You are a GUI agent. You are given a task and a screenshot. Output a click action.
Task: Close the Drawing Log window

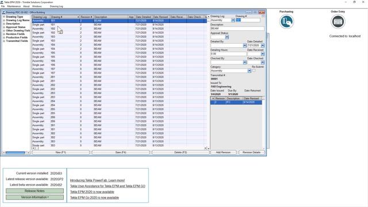click(x=262, y=12)
